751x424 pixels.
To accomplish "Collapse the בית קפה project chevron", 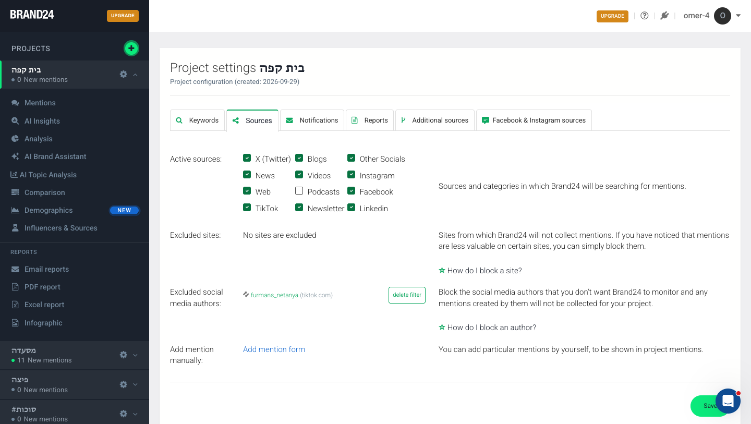I will click(136, 75).
